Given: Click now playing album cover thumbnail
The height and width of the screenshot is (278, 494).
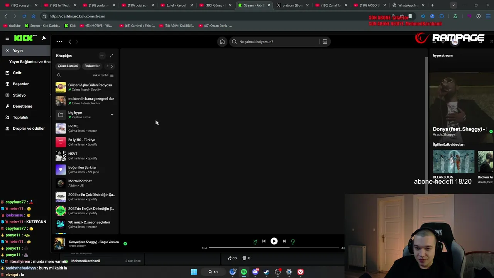Looking at the screenshot, I should tap(59, 243).
